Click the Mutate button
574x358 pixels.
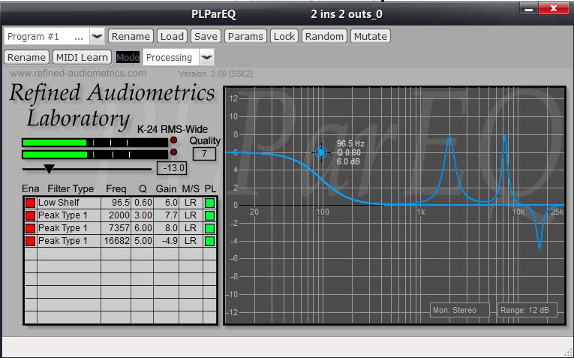point(370,36)
